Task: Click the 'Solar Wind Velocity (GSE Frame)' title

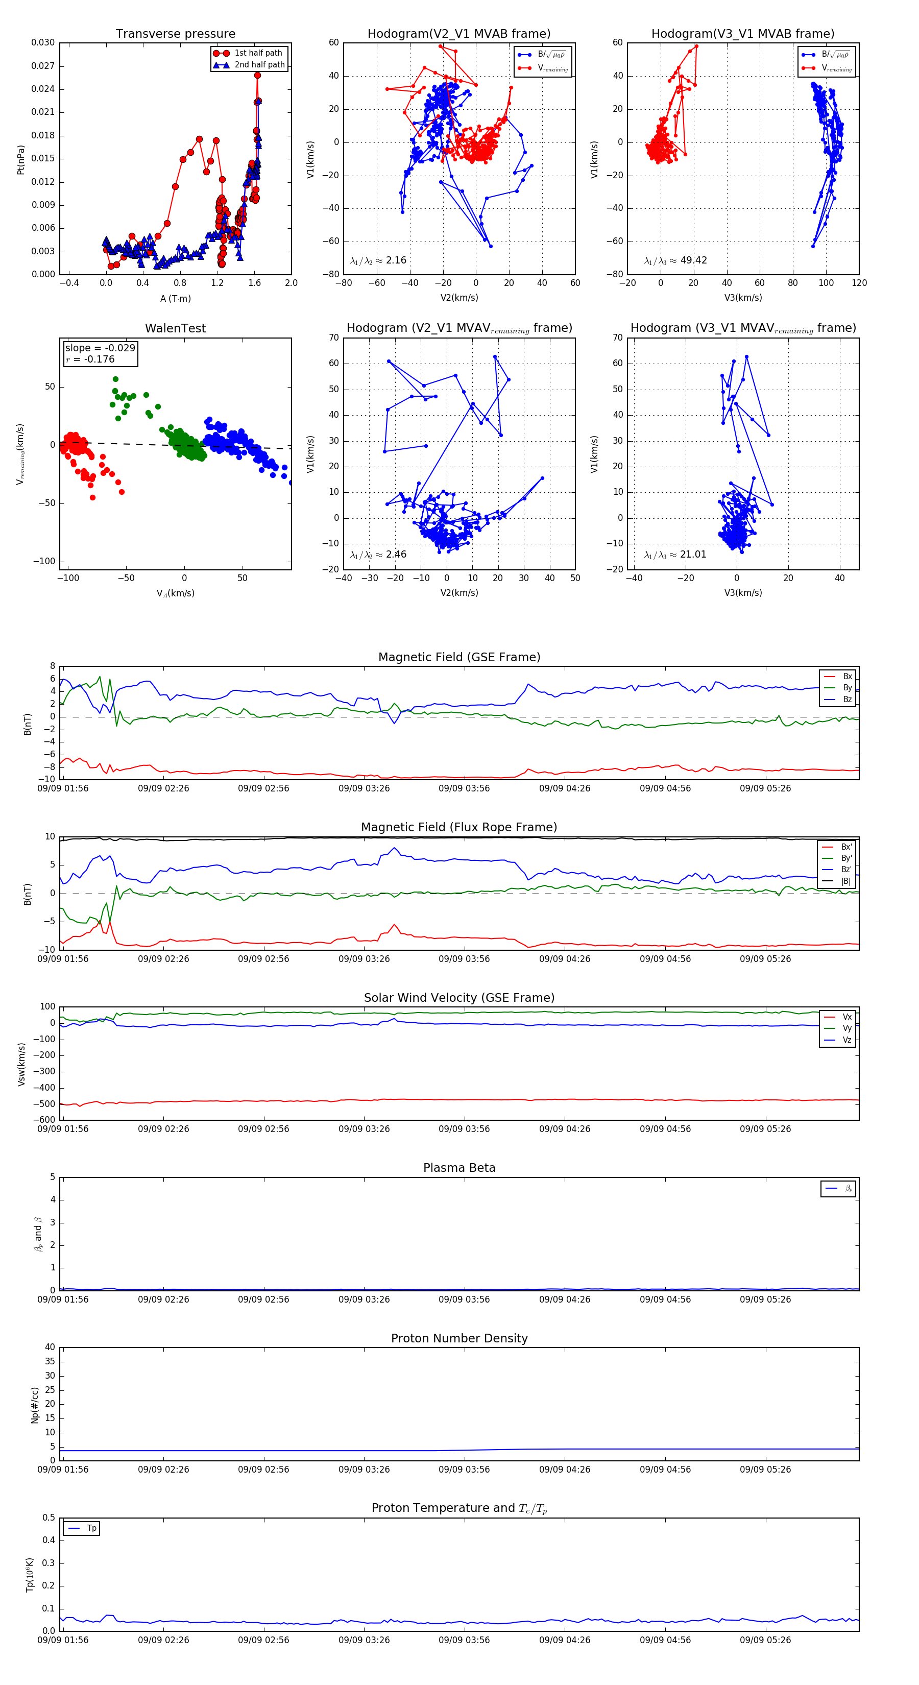Action: [x=459, y=998]
